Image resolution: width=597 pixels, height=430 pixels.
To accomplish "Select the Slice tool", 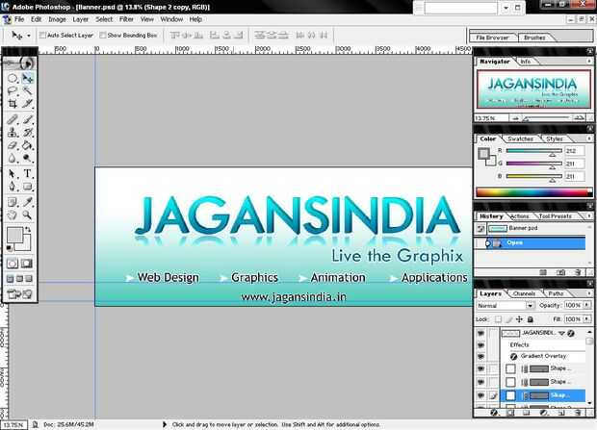I will click(x=27, y=104).
